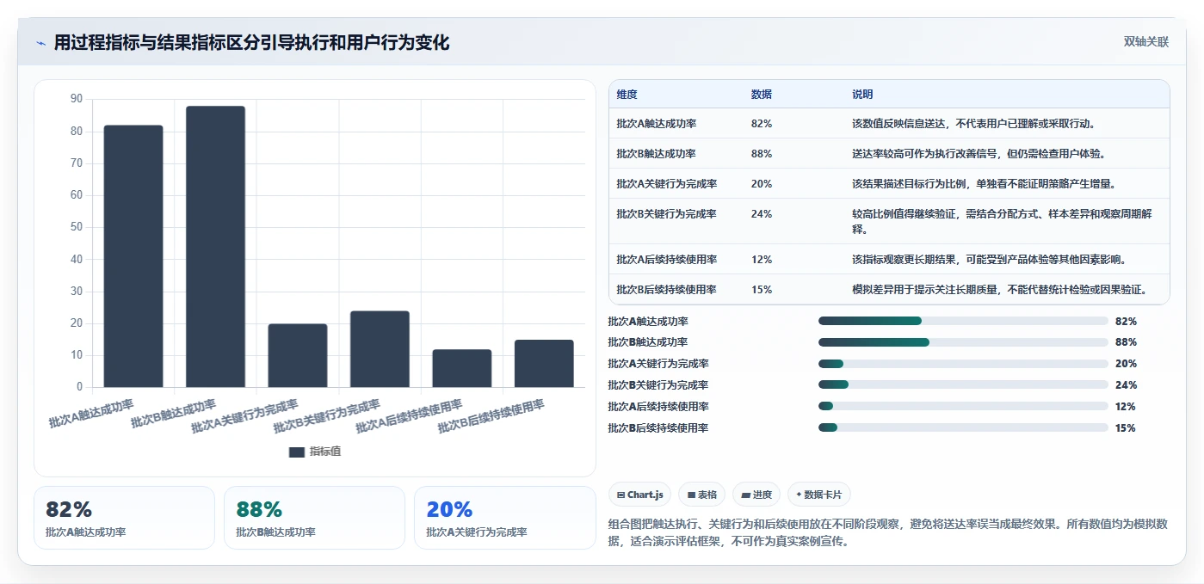The image size is (1204, 584).
Task: Click the 批次A触达成功率 cell in the table
Action: point(657,124)
